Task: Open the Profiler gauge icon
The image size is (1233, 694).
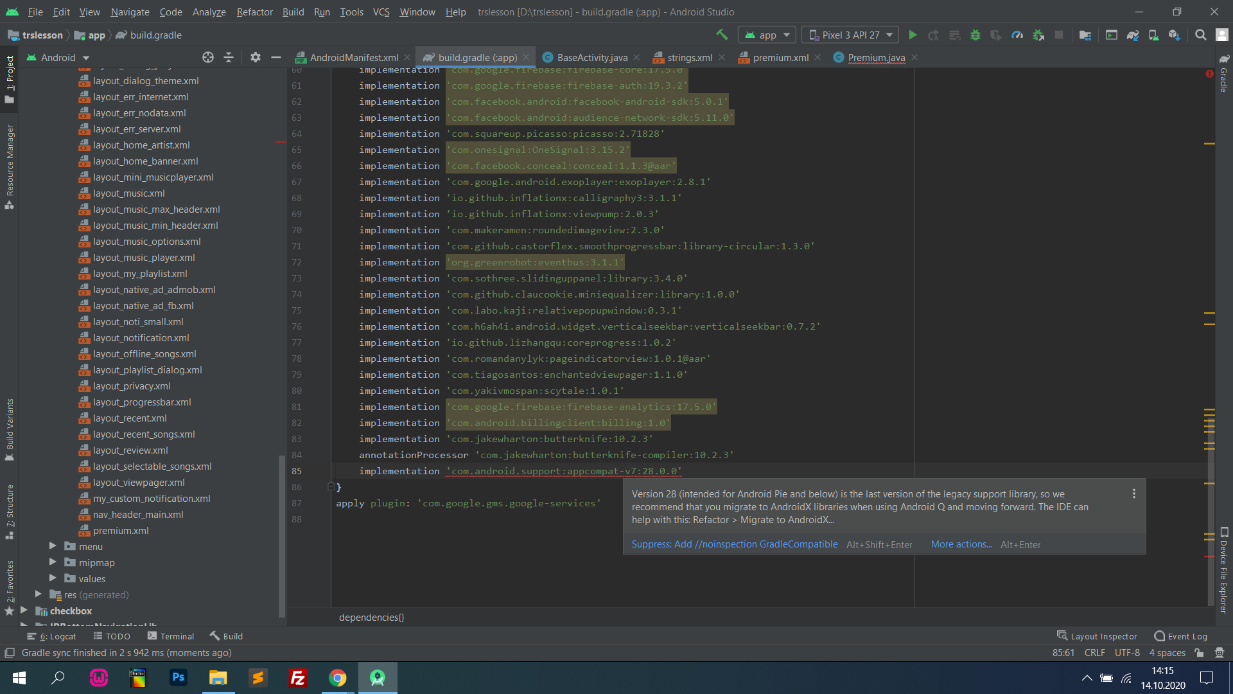Action: (x=1017, y=35)
